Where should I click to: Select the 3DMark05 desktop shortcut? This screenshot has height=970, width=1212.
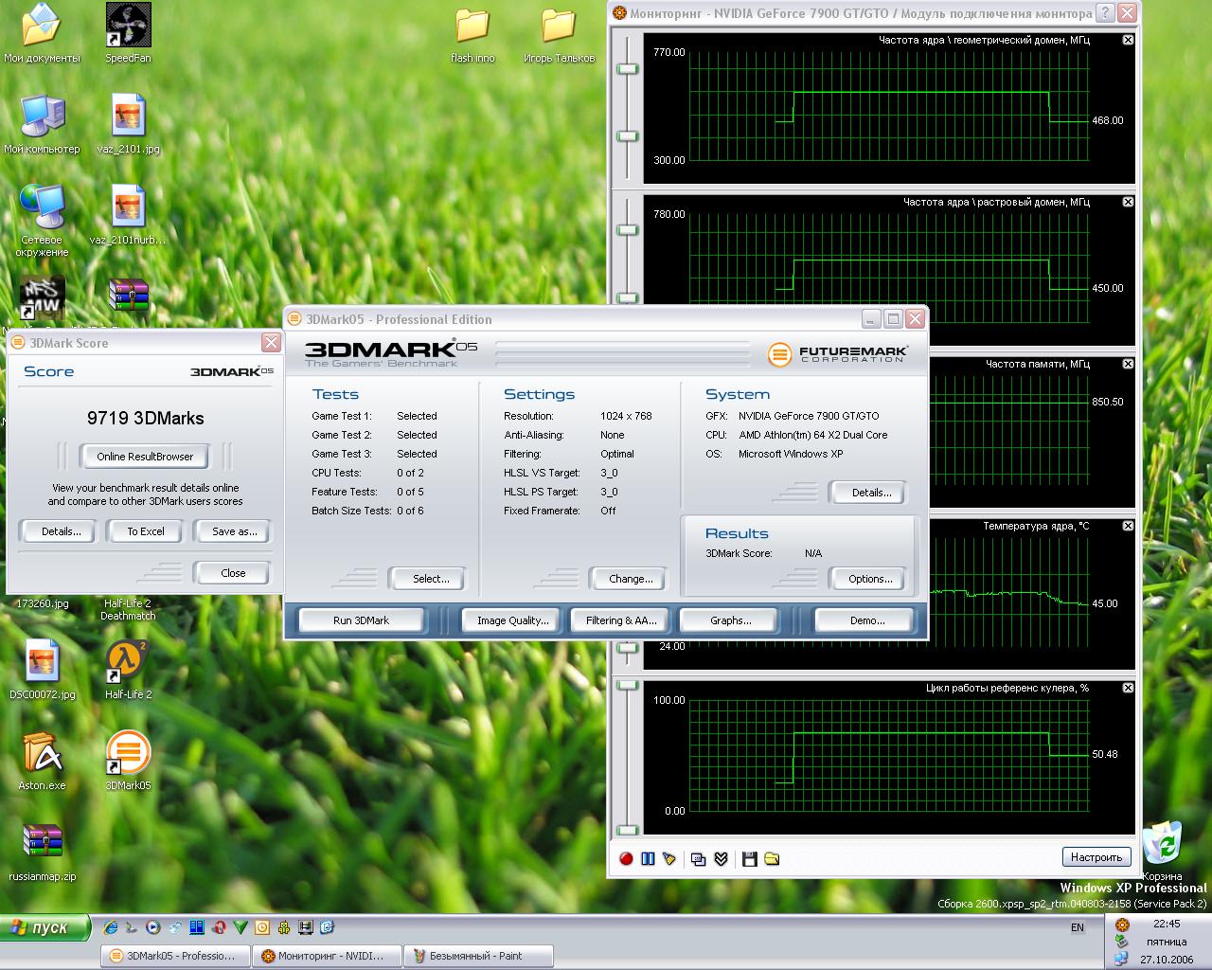(x=128, y=761)
